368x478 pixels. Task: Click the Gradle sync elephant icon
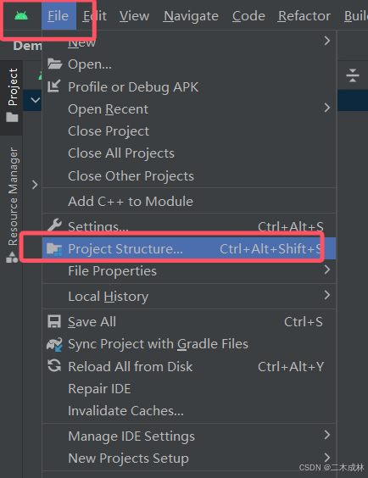pos(54,344)
